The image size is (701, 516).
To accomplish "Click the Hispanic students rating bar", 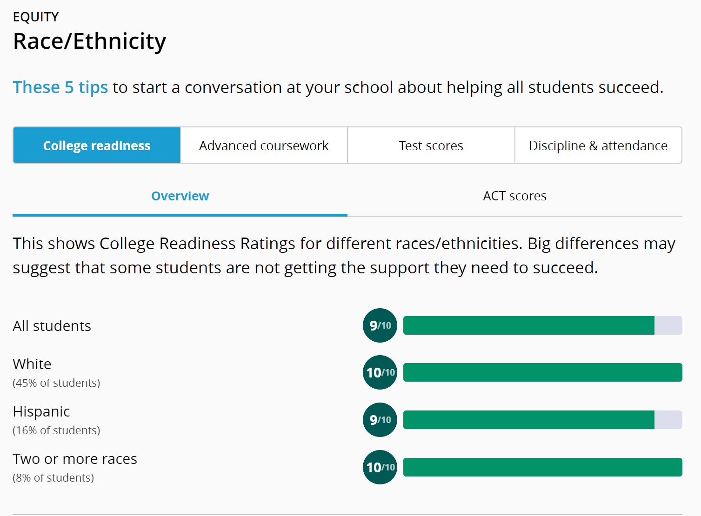I will [542, 420].
